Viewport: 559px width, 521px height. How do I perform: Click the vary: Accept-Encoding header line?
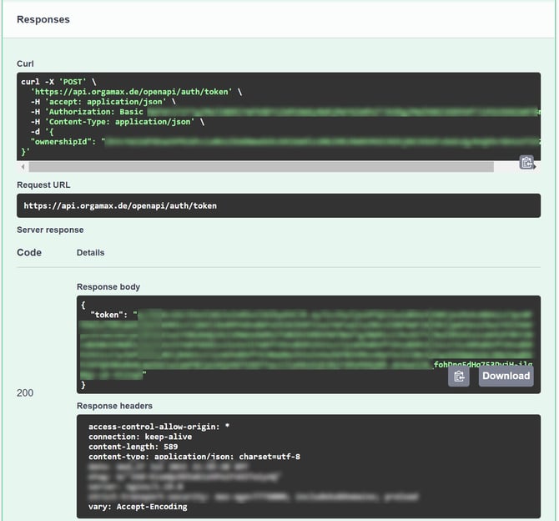(138, 506)
